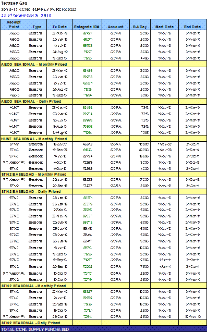This screenshot has width=207, height=332.
Task: Click the blue As of November date text
Action: 26,16
